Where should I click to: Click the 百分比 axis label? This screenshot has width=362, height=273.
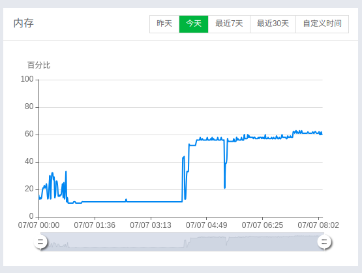(38, 65)
